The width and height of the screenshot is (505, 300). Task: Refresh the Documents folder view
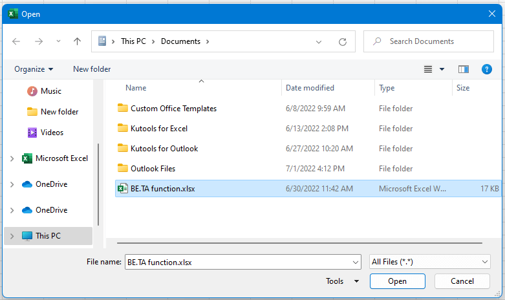pos(343,41)
